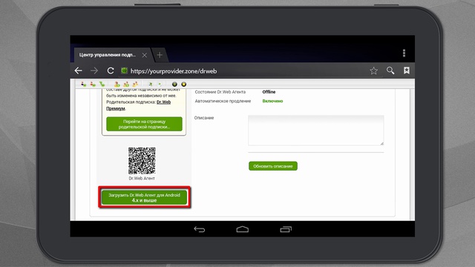Click the dark blue user toolbar icon
The image size is (475, 267).
(x=83, y=85)
